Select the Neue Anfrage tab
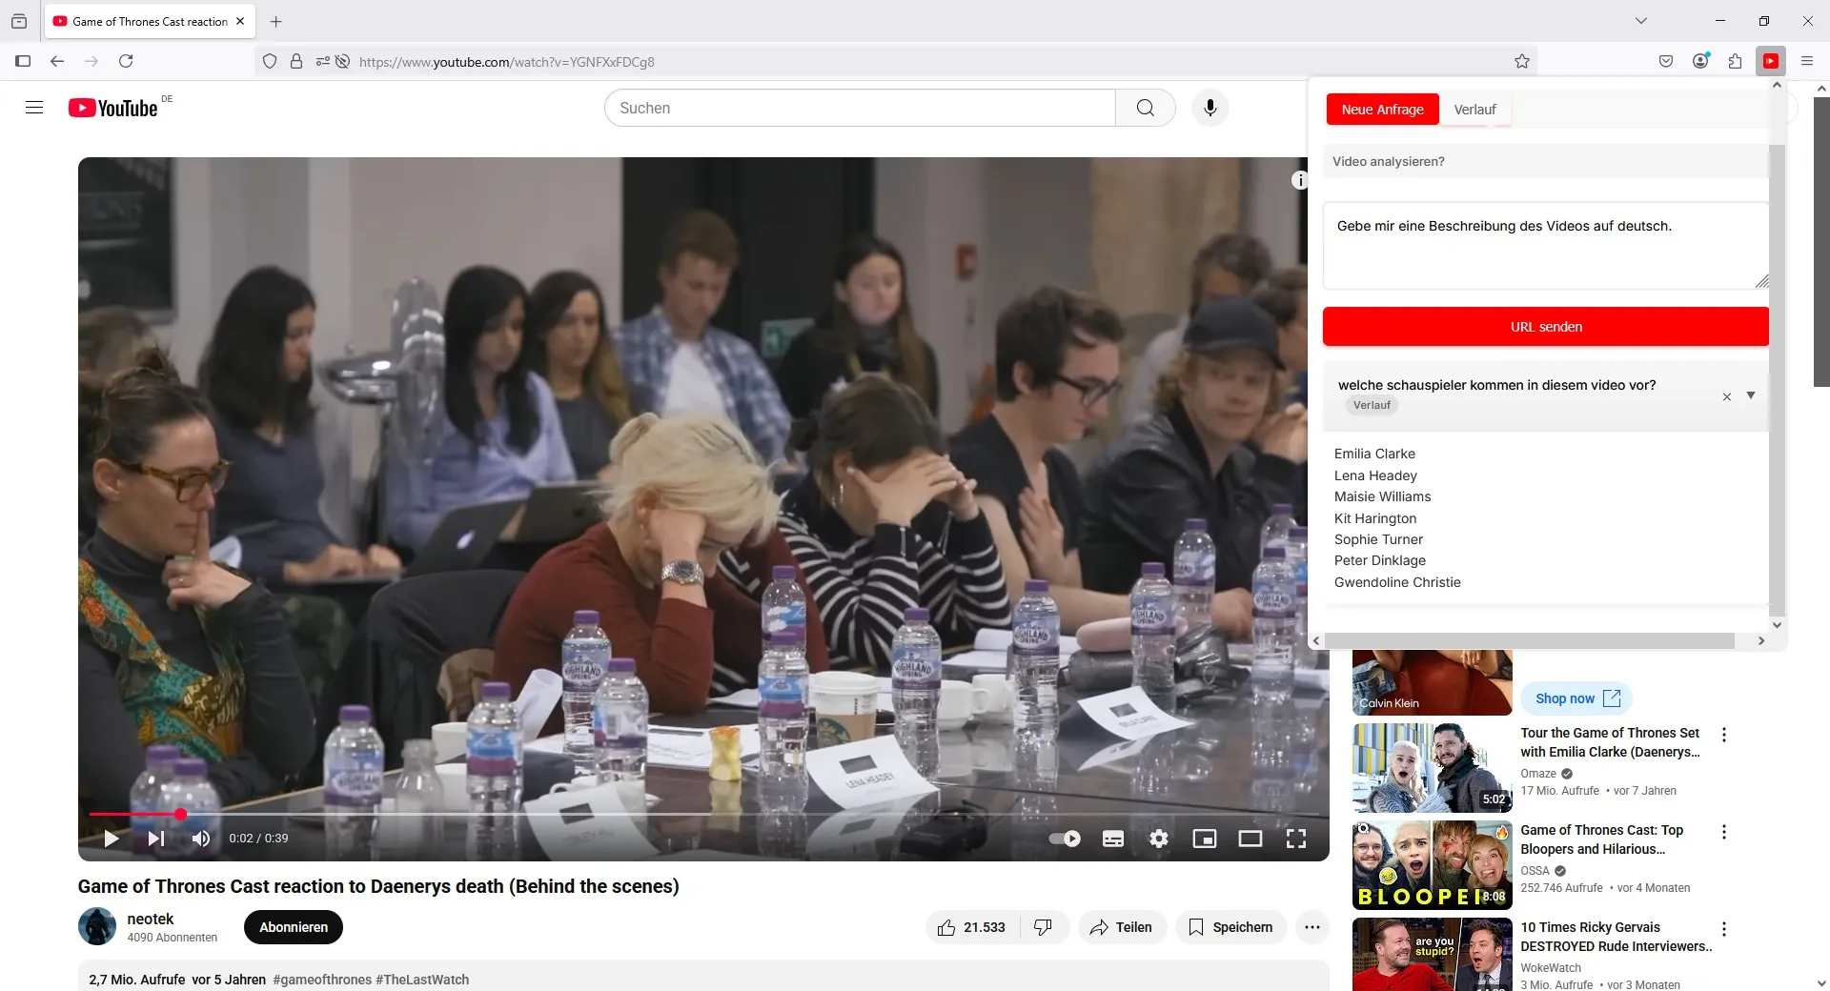 (x=1382, y=110)
